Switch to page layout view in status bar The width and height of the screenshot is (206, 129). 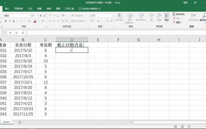pyautogui.click(x=182, y=127)
